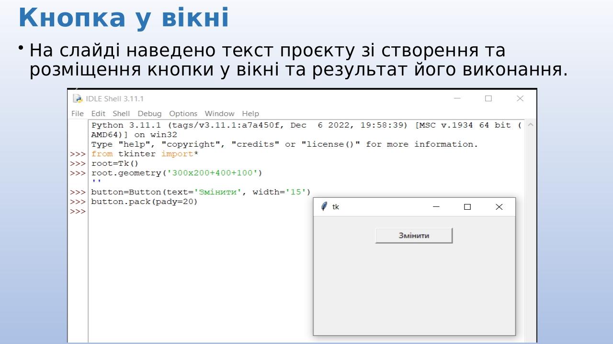
Task: Click the slide title 'Кнопка у вікні'
Action: (x=124, y=18)
